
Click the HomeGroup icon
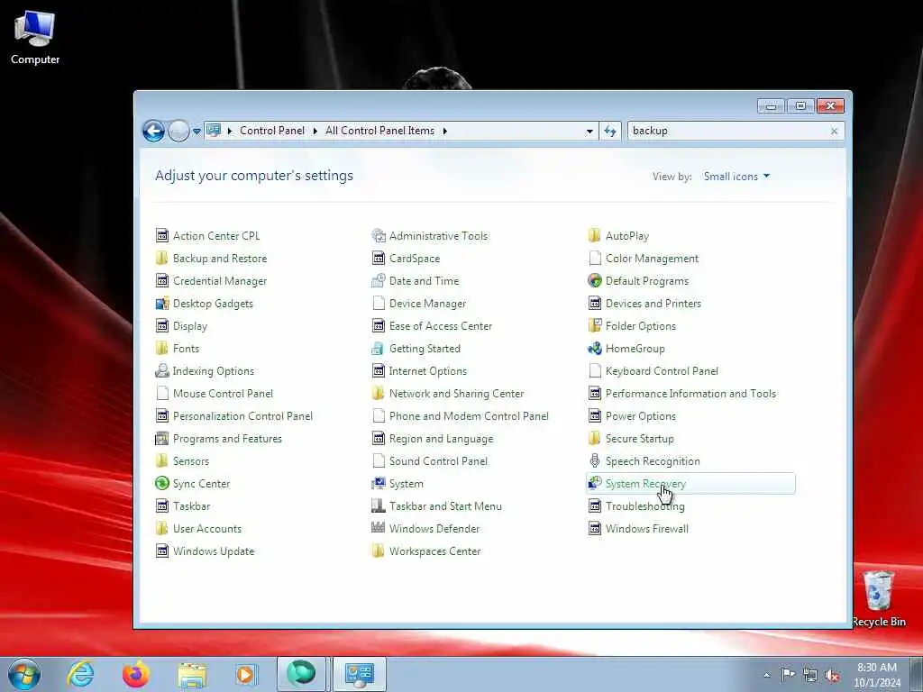(595, 349)
